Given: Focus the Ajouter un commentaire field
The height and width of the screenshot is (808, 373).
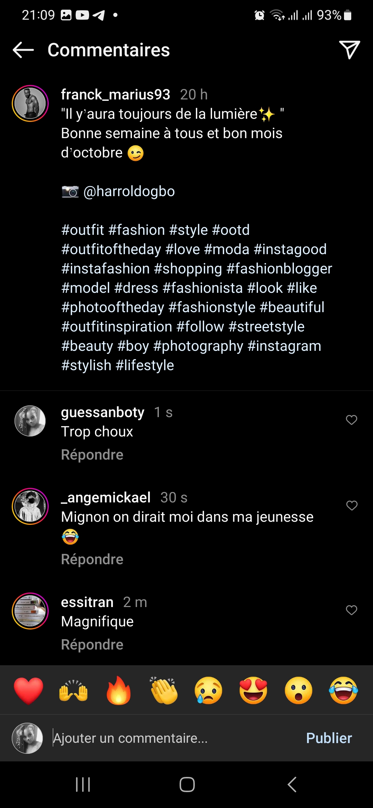Looking at the screenshot, I should [x=173, y=738].
